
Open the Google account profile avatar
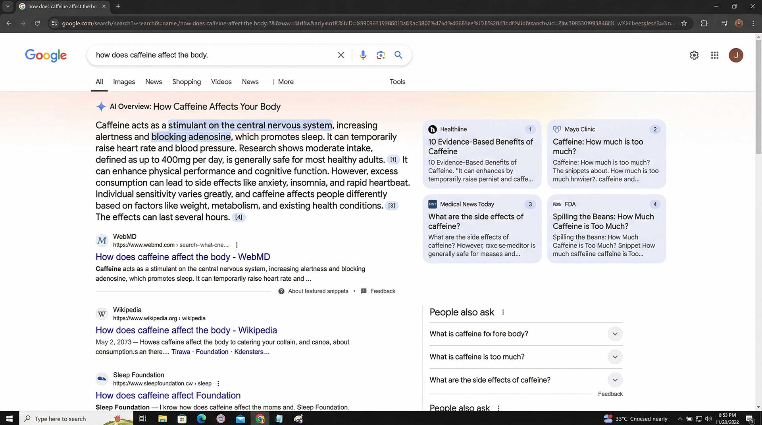736,55
